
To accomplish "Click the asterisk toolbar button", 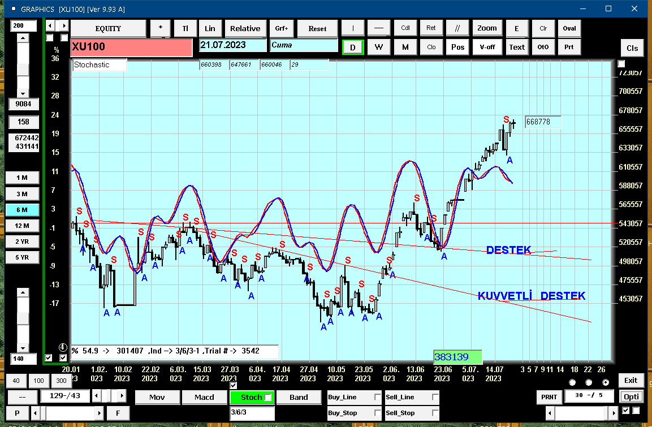I will (x=161, y=28).
